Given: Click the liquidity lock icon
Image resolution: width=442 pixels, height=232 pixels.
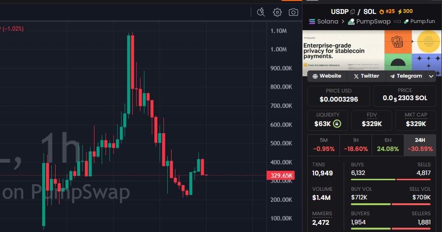Looking at the screenshot, I should coord(337,124).
